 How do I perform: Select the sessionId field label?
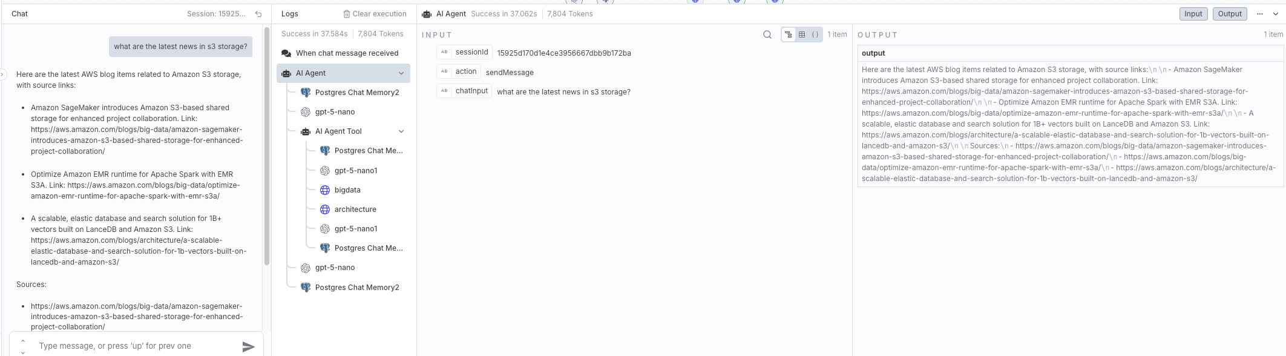tap(471, 53)
